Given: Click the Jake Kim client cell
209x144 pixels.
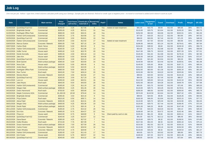Looking at the screenshot, I should (x=27, y=57).
